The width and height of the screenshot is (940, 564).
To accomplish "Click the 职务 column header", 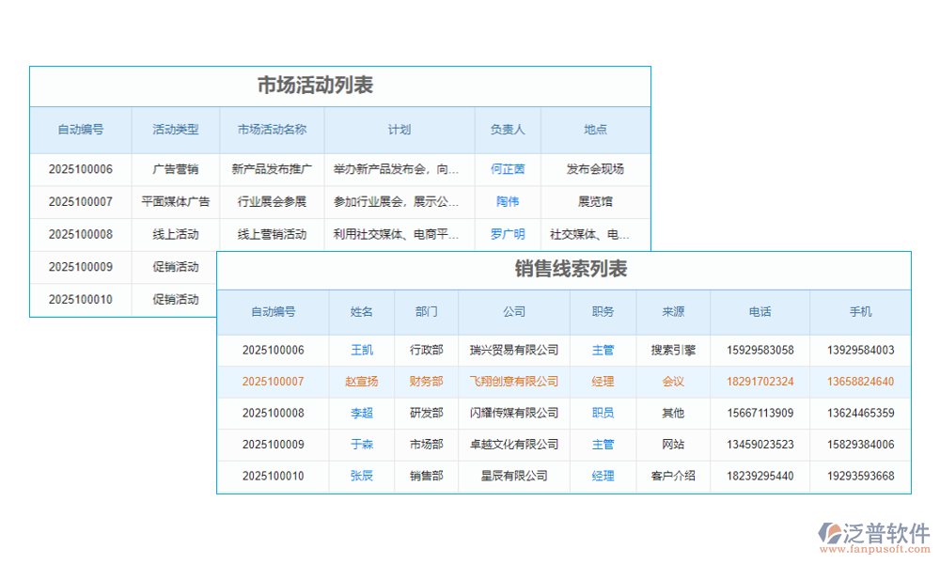I will pos(603,311).
